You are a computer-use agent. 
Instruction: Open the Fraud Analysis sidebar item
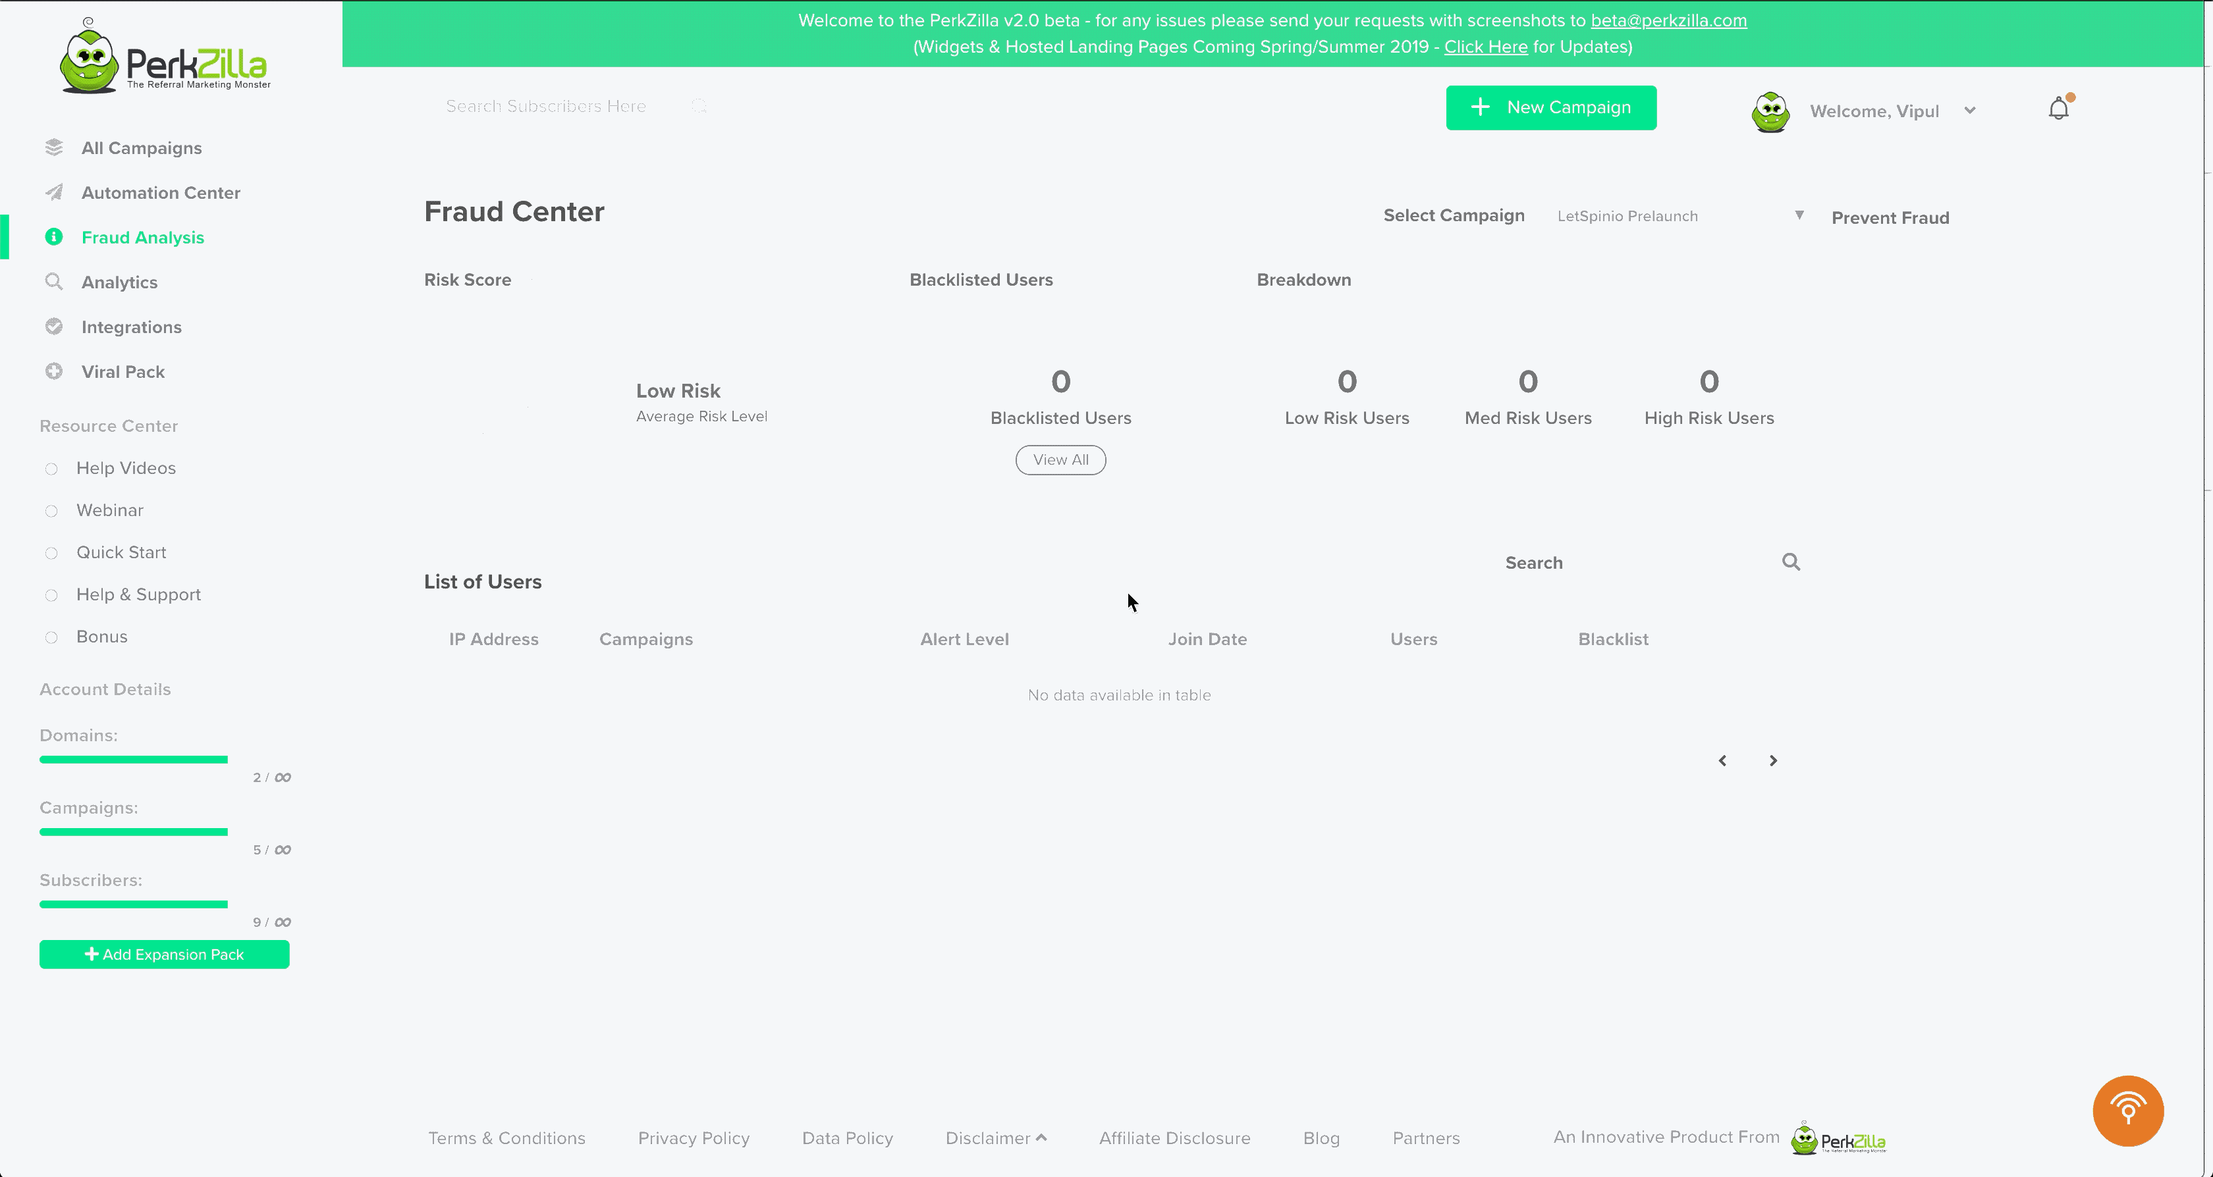[143, 237]
